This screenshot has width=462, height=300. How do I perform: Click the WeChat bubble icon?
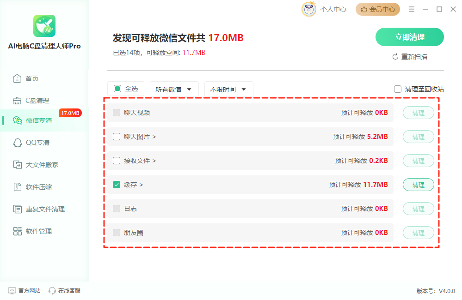point(18,120)
